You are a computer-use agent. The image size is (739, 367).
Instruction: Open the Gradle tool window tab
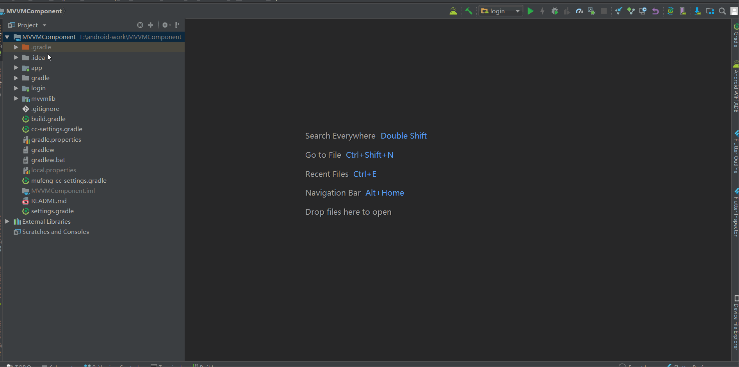pos(735,36)
